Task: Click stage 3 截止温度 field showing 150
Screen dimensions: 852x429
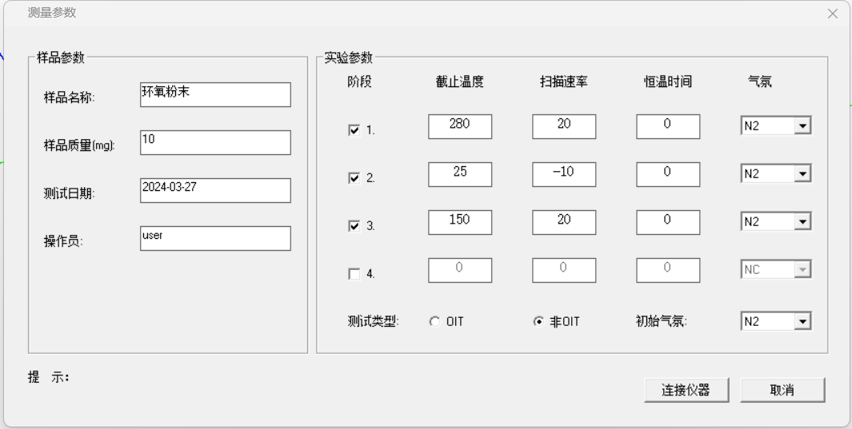Action: point(459,222)
